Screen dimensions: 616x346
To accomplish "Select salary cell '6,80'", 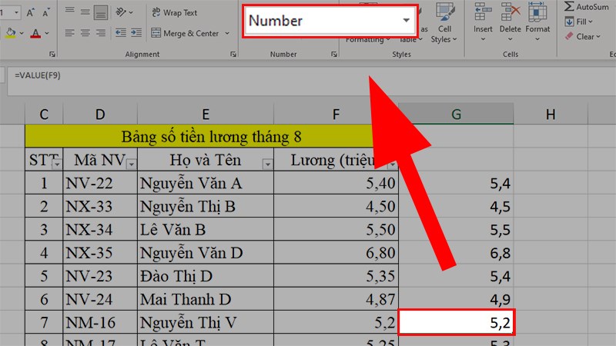I will click(336, 253).
